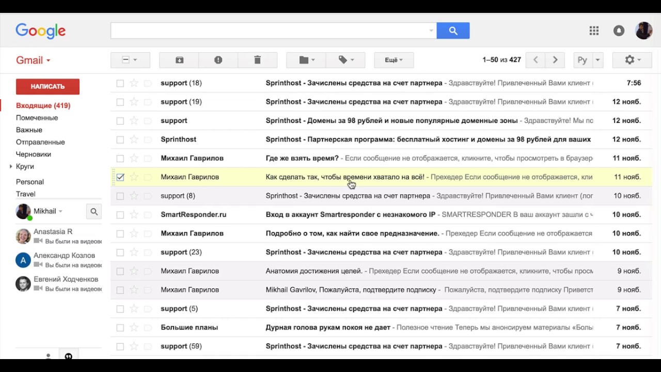Image resolution: width=661 pixels, height=372 pixels.
Task: Select the support (19) email checkbox
Action: 120,102
